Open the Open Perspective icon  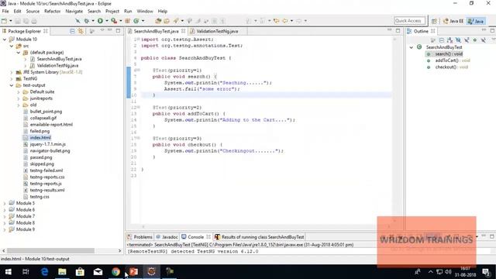point(434,21)
